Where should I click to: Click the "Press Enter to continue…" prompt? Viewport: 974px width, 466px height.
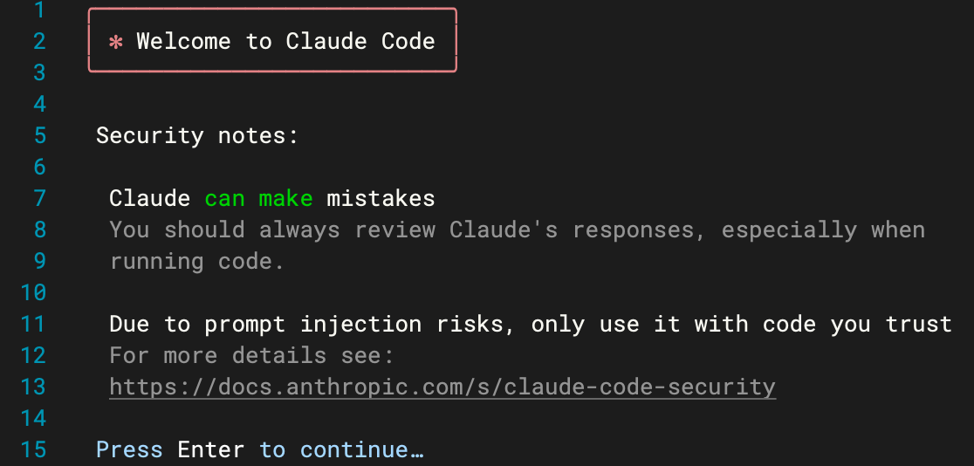pos(259,450)
